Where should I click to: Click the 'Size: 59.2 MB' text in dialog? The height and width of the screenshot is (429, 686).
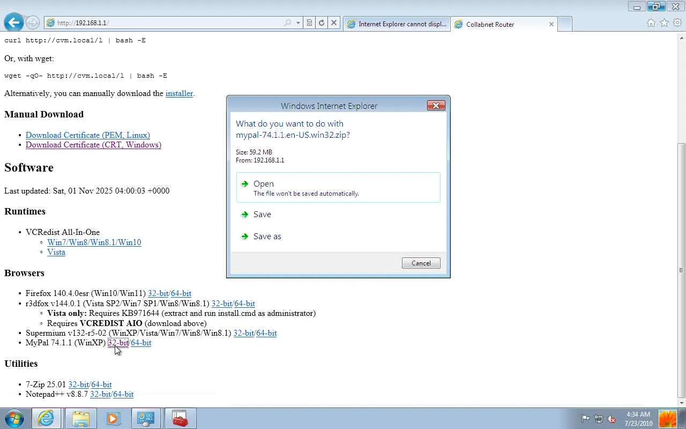click(254, 152)
